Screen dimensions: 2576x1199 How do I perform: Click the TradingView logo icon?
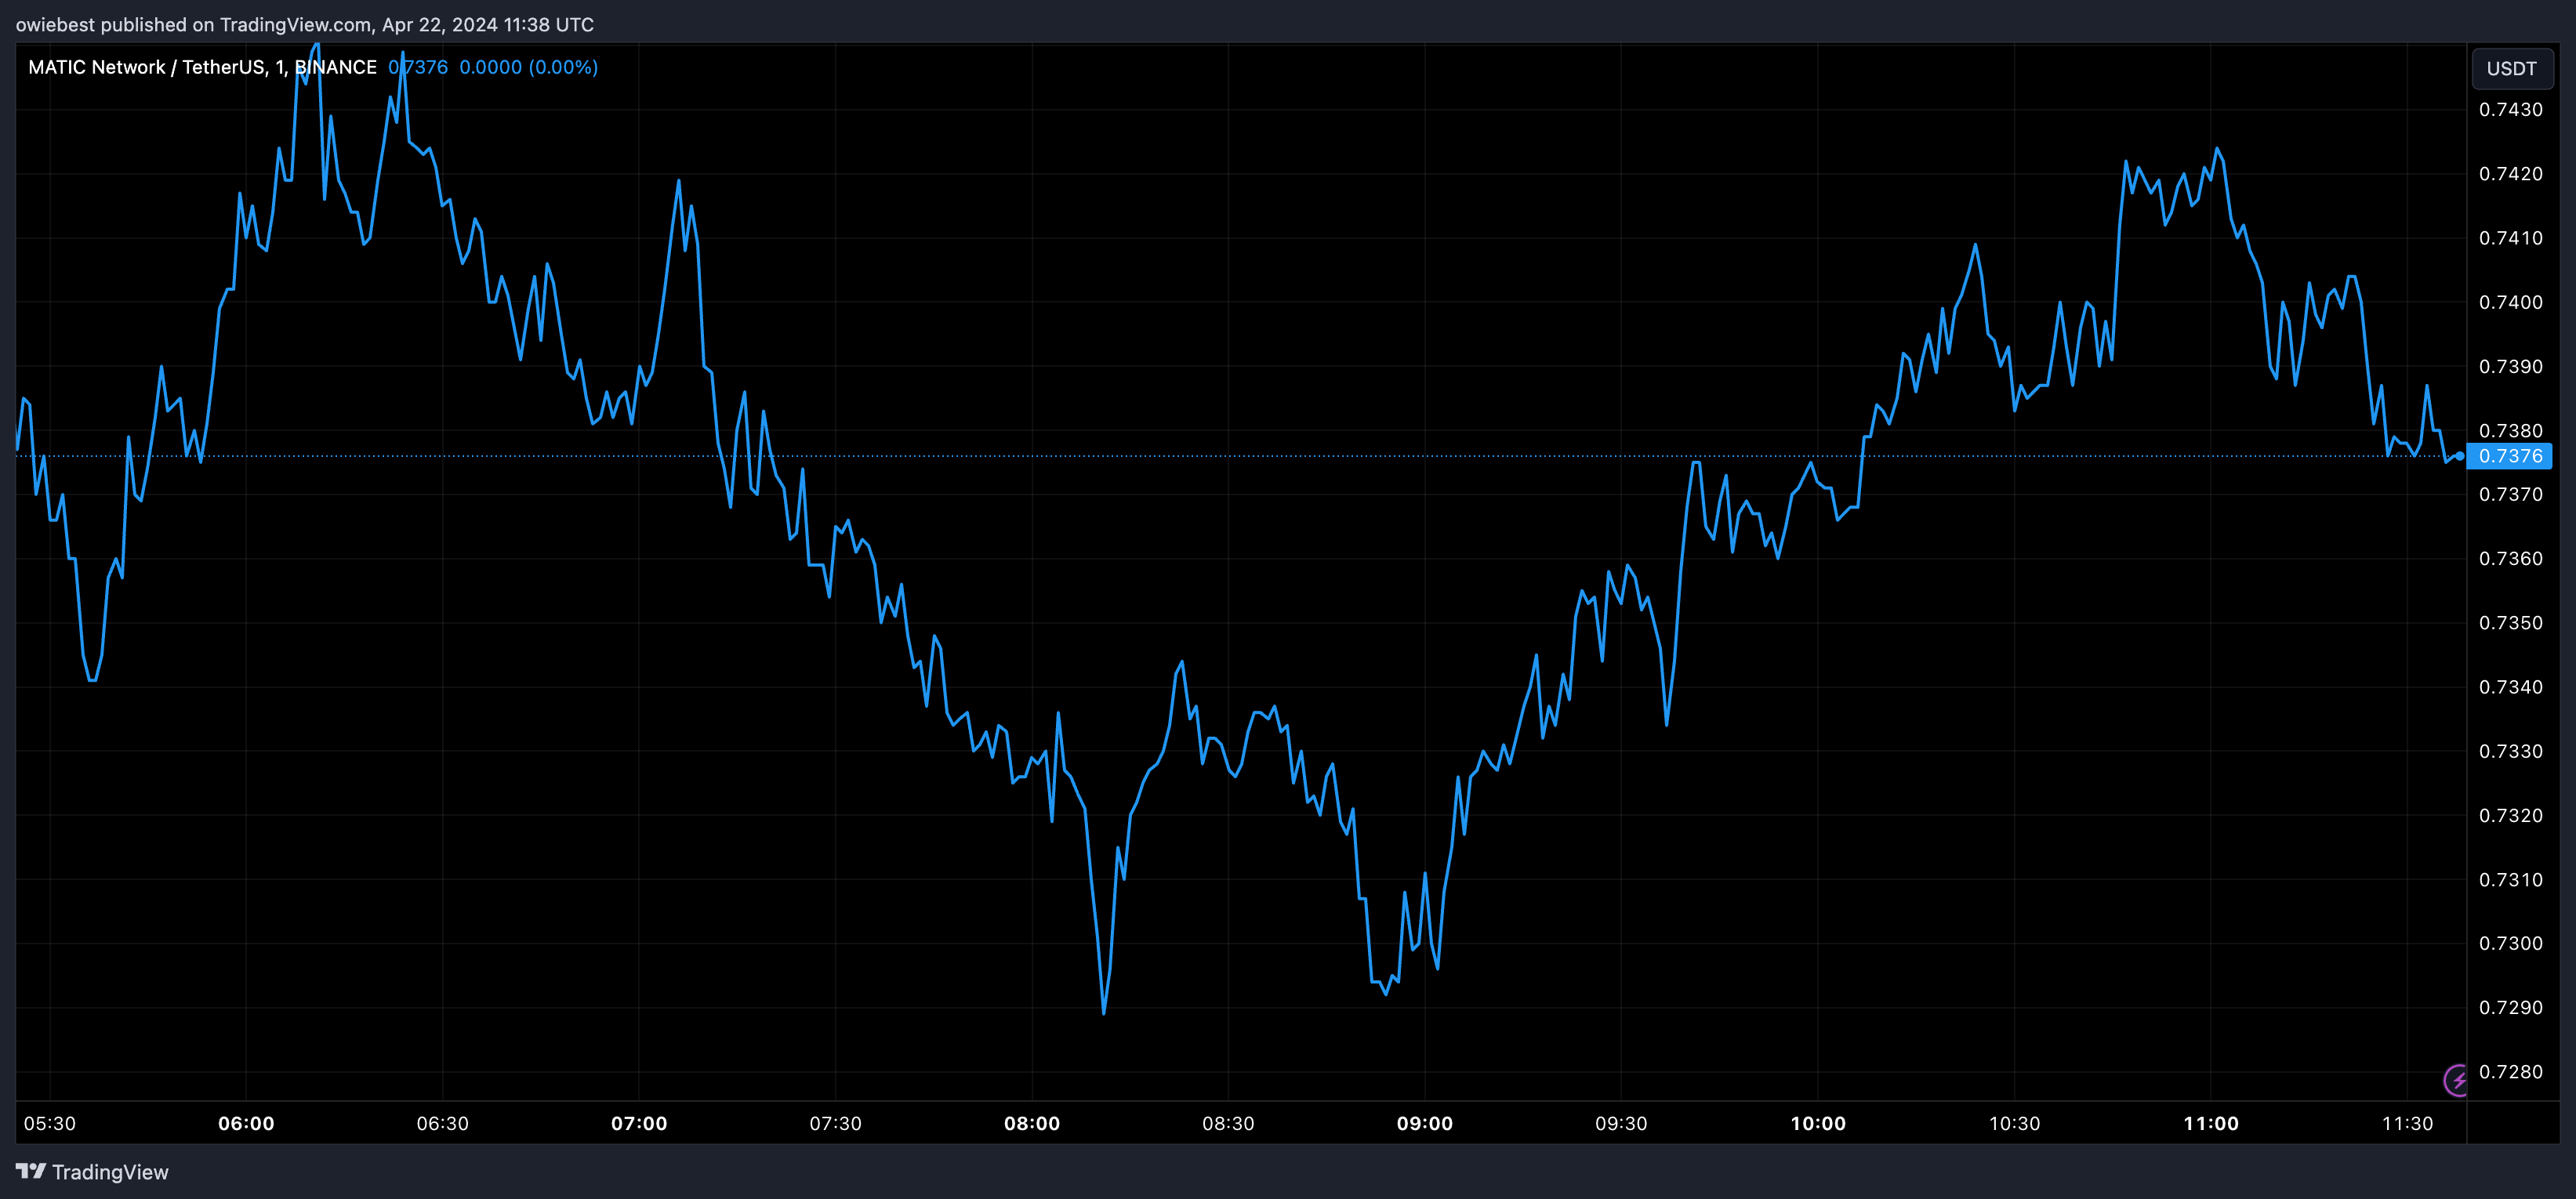coord(30,1171)
